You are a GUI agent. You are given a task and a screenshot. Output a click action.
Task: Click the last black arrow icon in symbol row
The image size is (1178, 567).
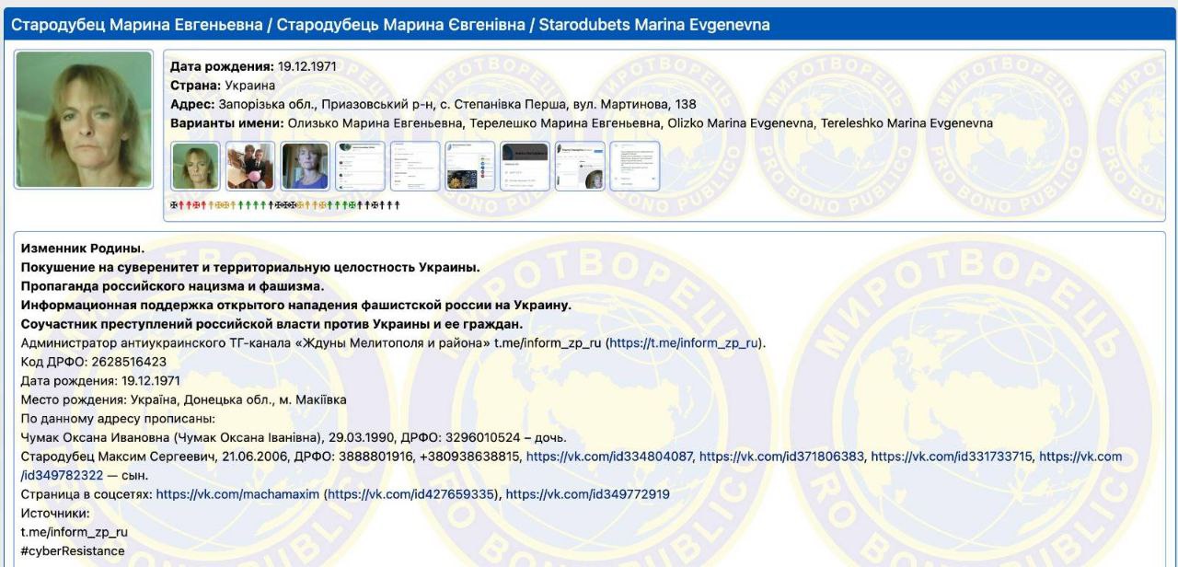397,204
